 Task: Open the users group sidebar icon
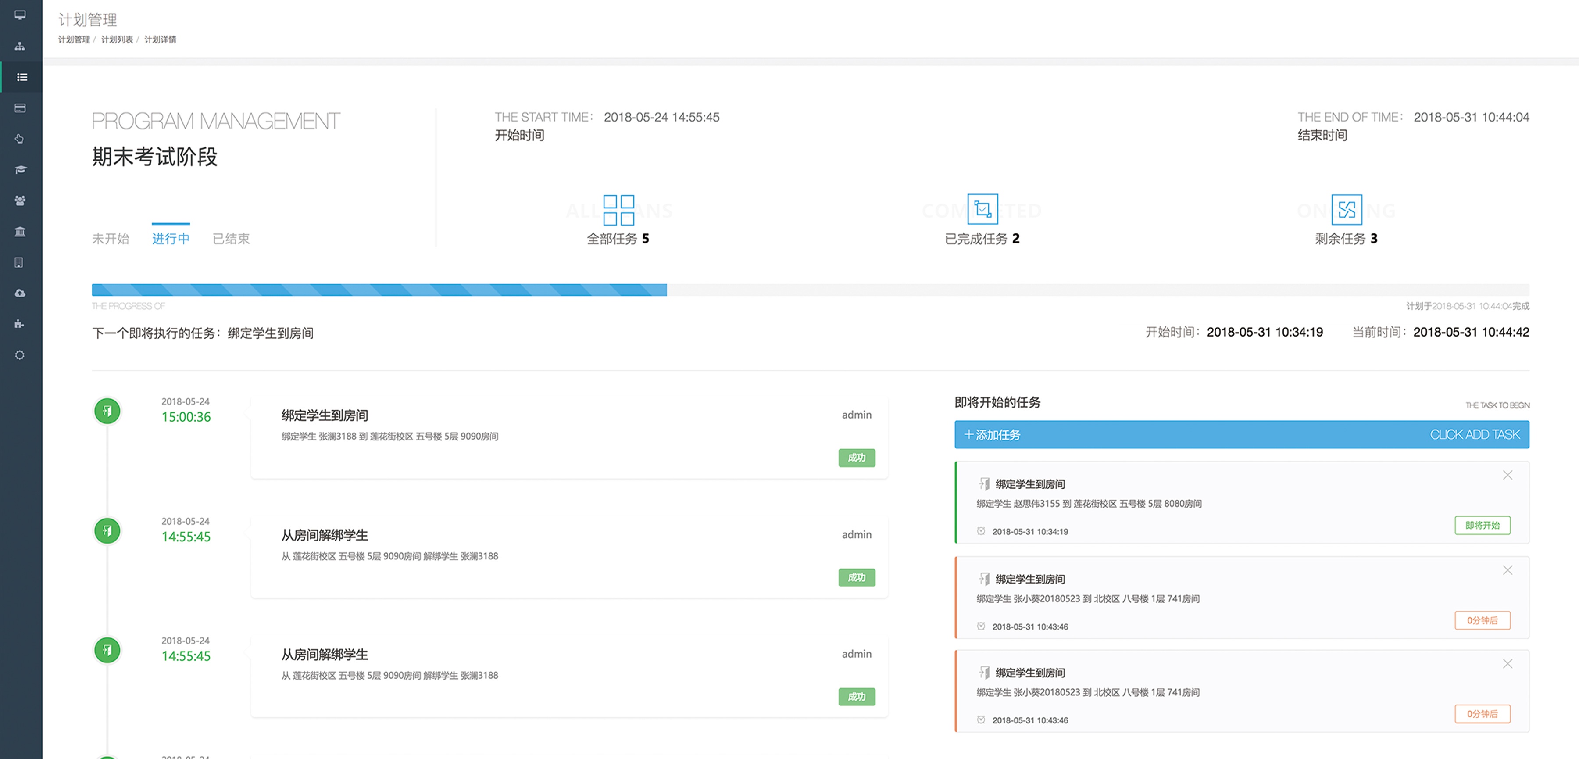(20, 200)
